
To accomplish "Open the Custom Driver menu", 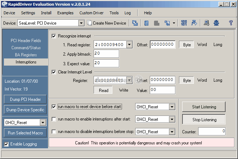I will 91,13.
